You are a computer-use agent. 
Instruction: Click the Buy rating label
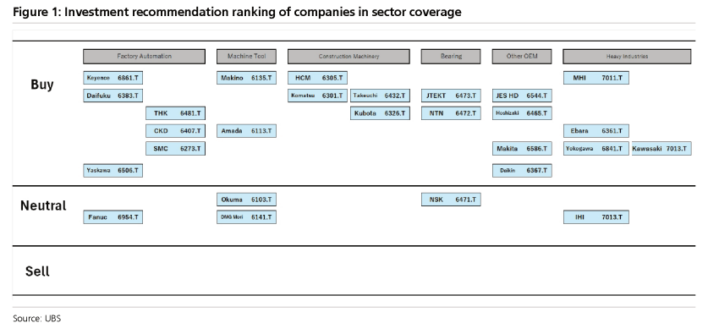(42, 85)
